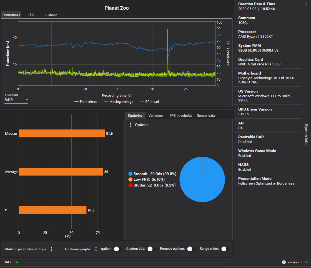
Task: Turn on Range slider switch
Action: 225,249
